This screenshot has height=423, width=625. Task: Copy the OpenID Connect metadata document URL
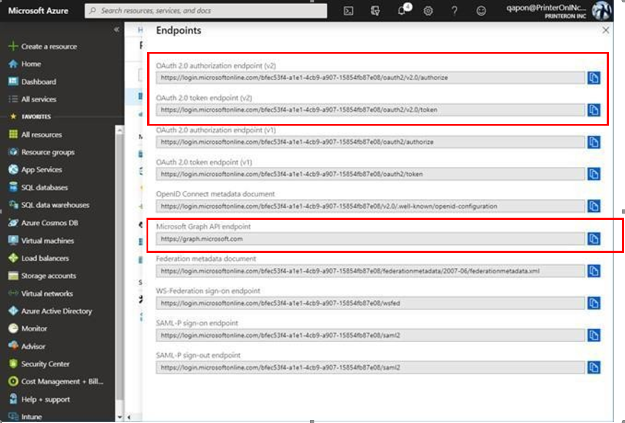coord(594,206)
